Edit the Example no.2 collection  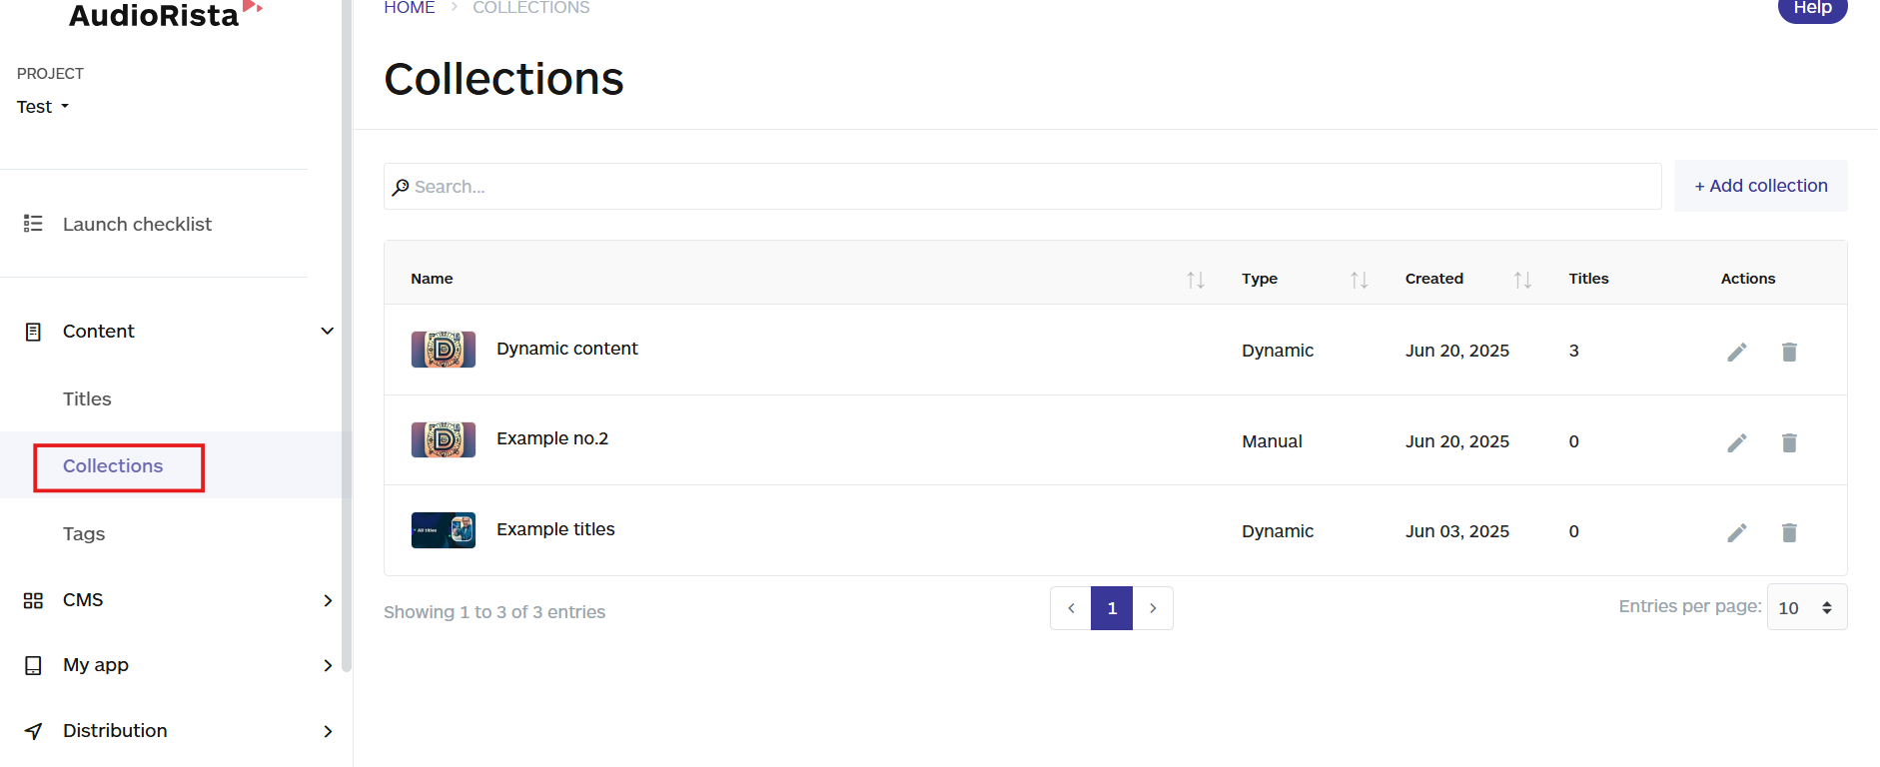coord(1737,442)
